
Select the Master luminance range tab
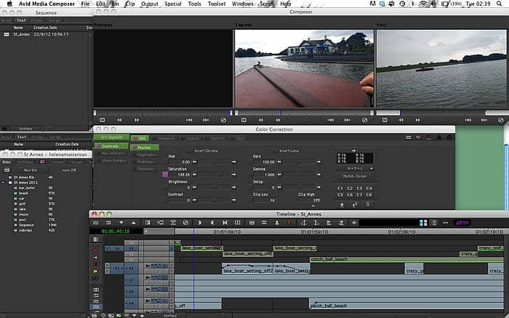(x=145, y=147)
